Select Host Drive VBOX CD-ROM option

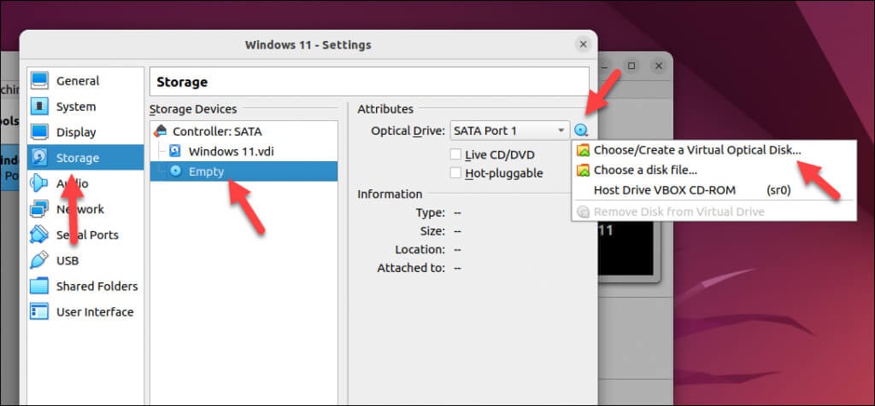[664, 189]
